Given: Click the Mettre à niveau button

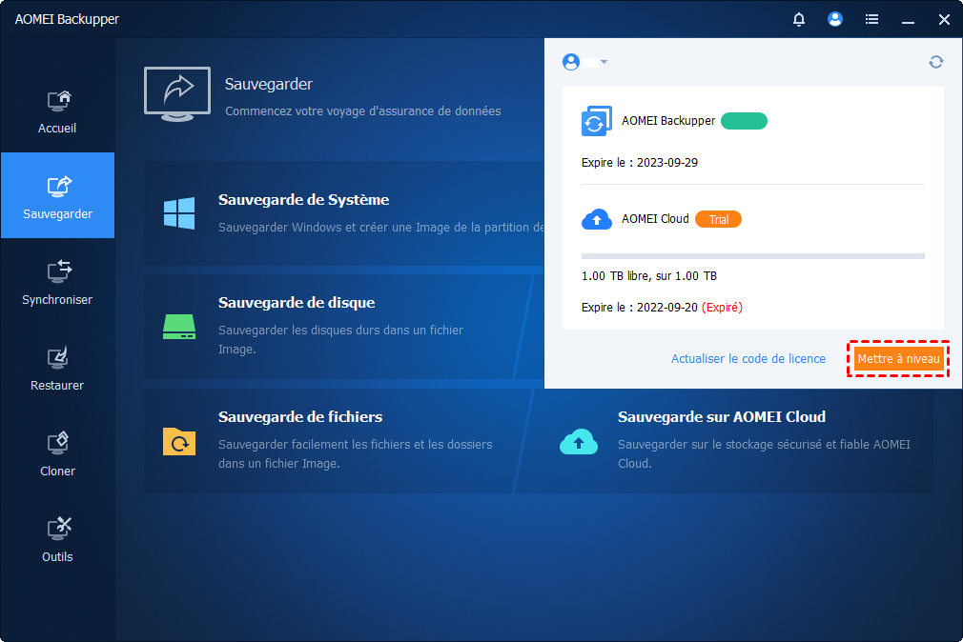Looking at the screenshot, I should 898,359.
